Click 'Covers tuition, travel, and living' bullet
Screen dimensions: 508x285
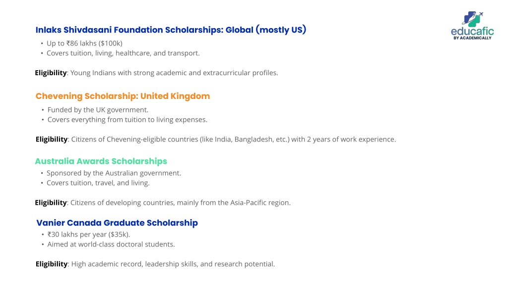point(98,183)
